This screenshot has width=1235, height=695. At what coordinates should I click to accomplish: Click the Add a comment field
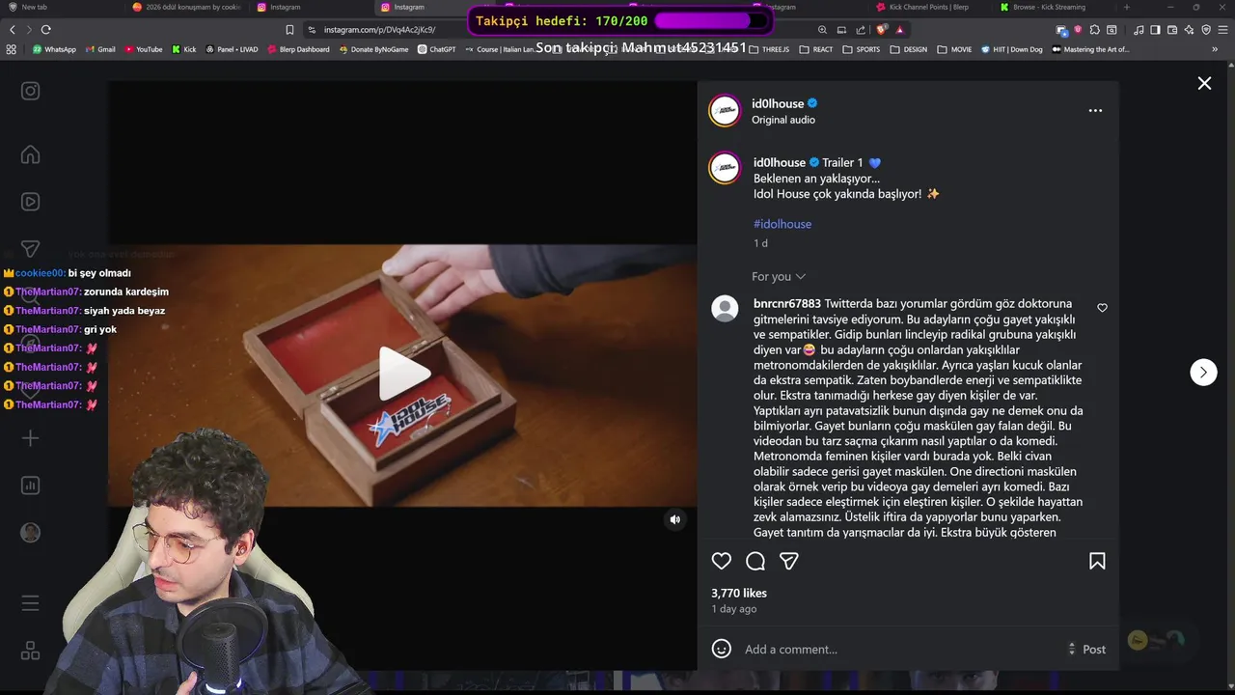(902, 650)
